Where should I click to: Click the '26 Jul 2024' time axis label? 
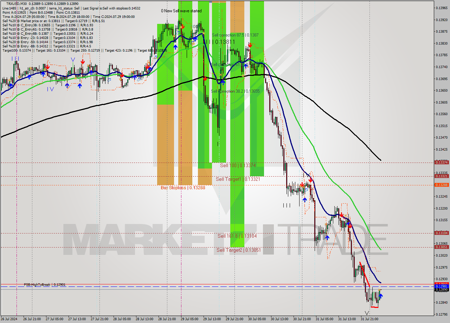point(9,319)
